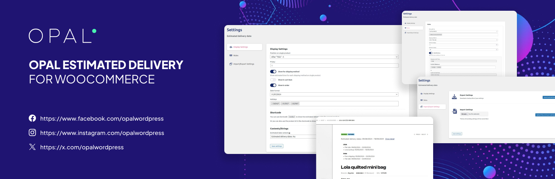The image size is (555, 179).
Task: Click the NEXT product navigation link
Action: coord(425,134)
